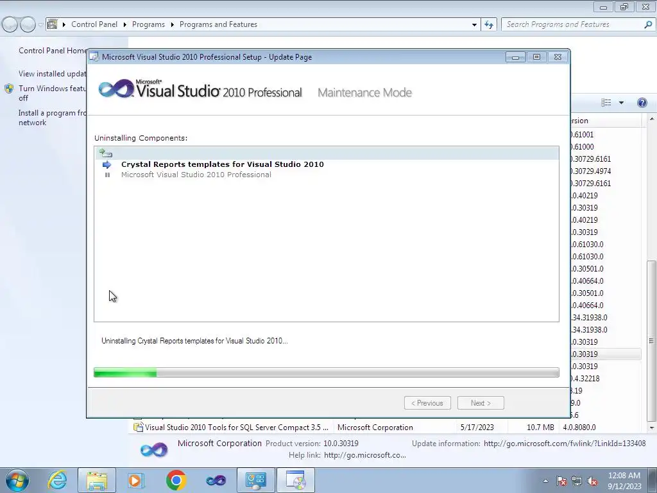Click the clock showing 12:08 AM

coord(624,476)
